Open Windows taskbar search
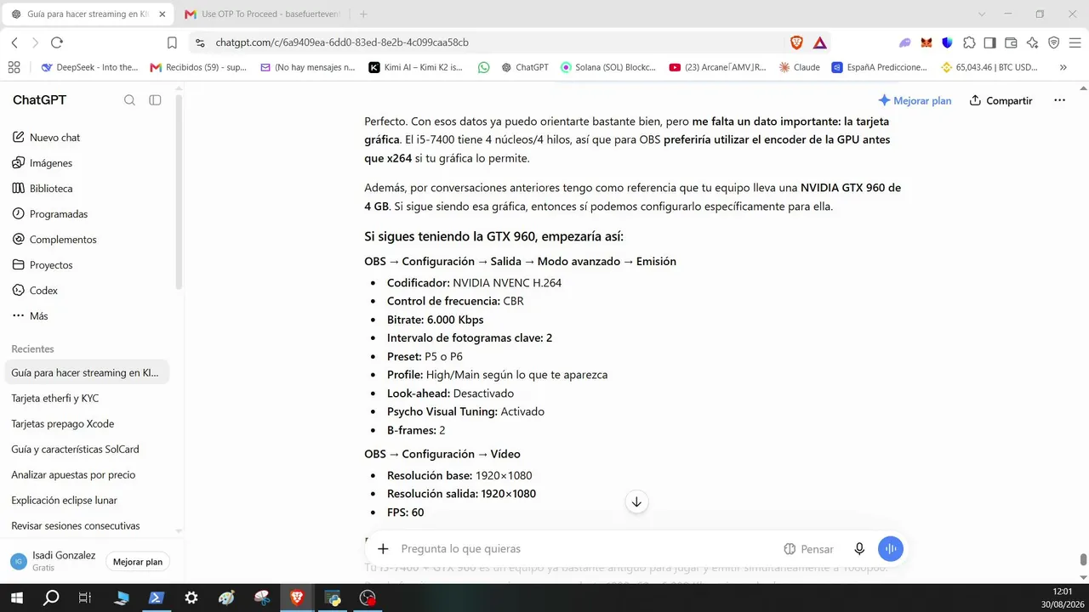 tap(51, 598)
